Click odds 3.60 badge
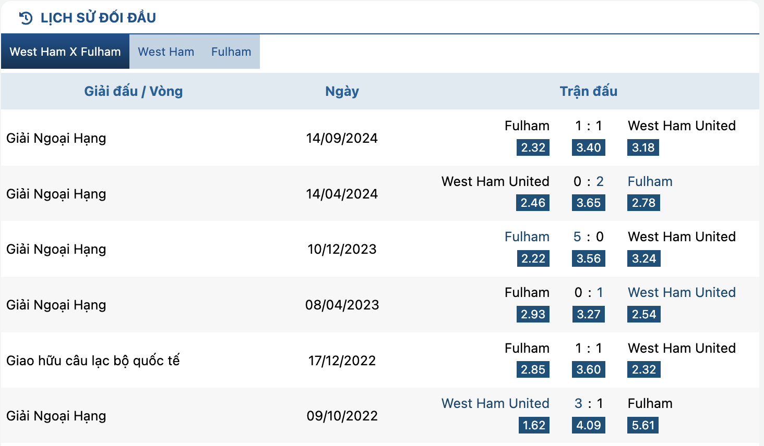Viewport: 764px width, 446px height. (x=589, y=369)
